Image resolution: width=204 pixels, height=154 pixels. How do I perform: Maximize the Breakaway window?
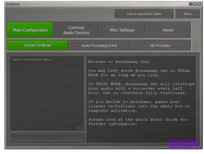coord(195,4)
